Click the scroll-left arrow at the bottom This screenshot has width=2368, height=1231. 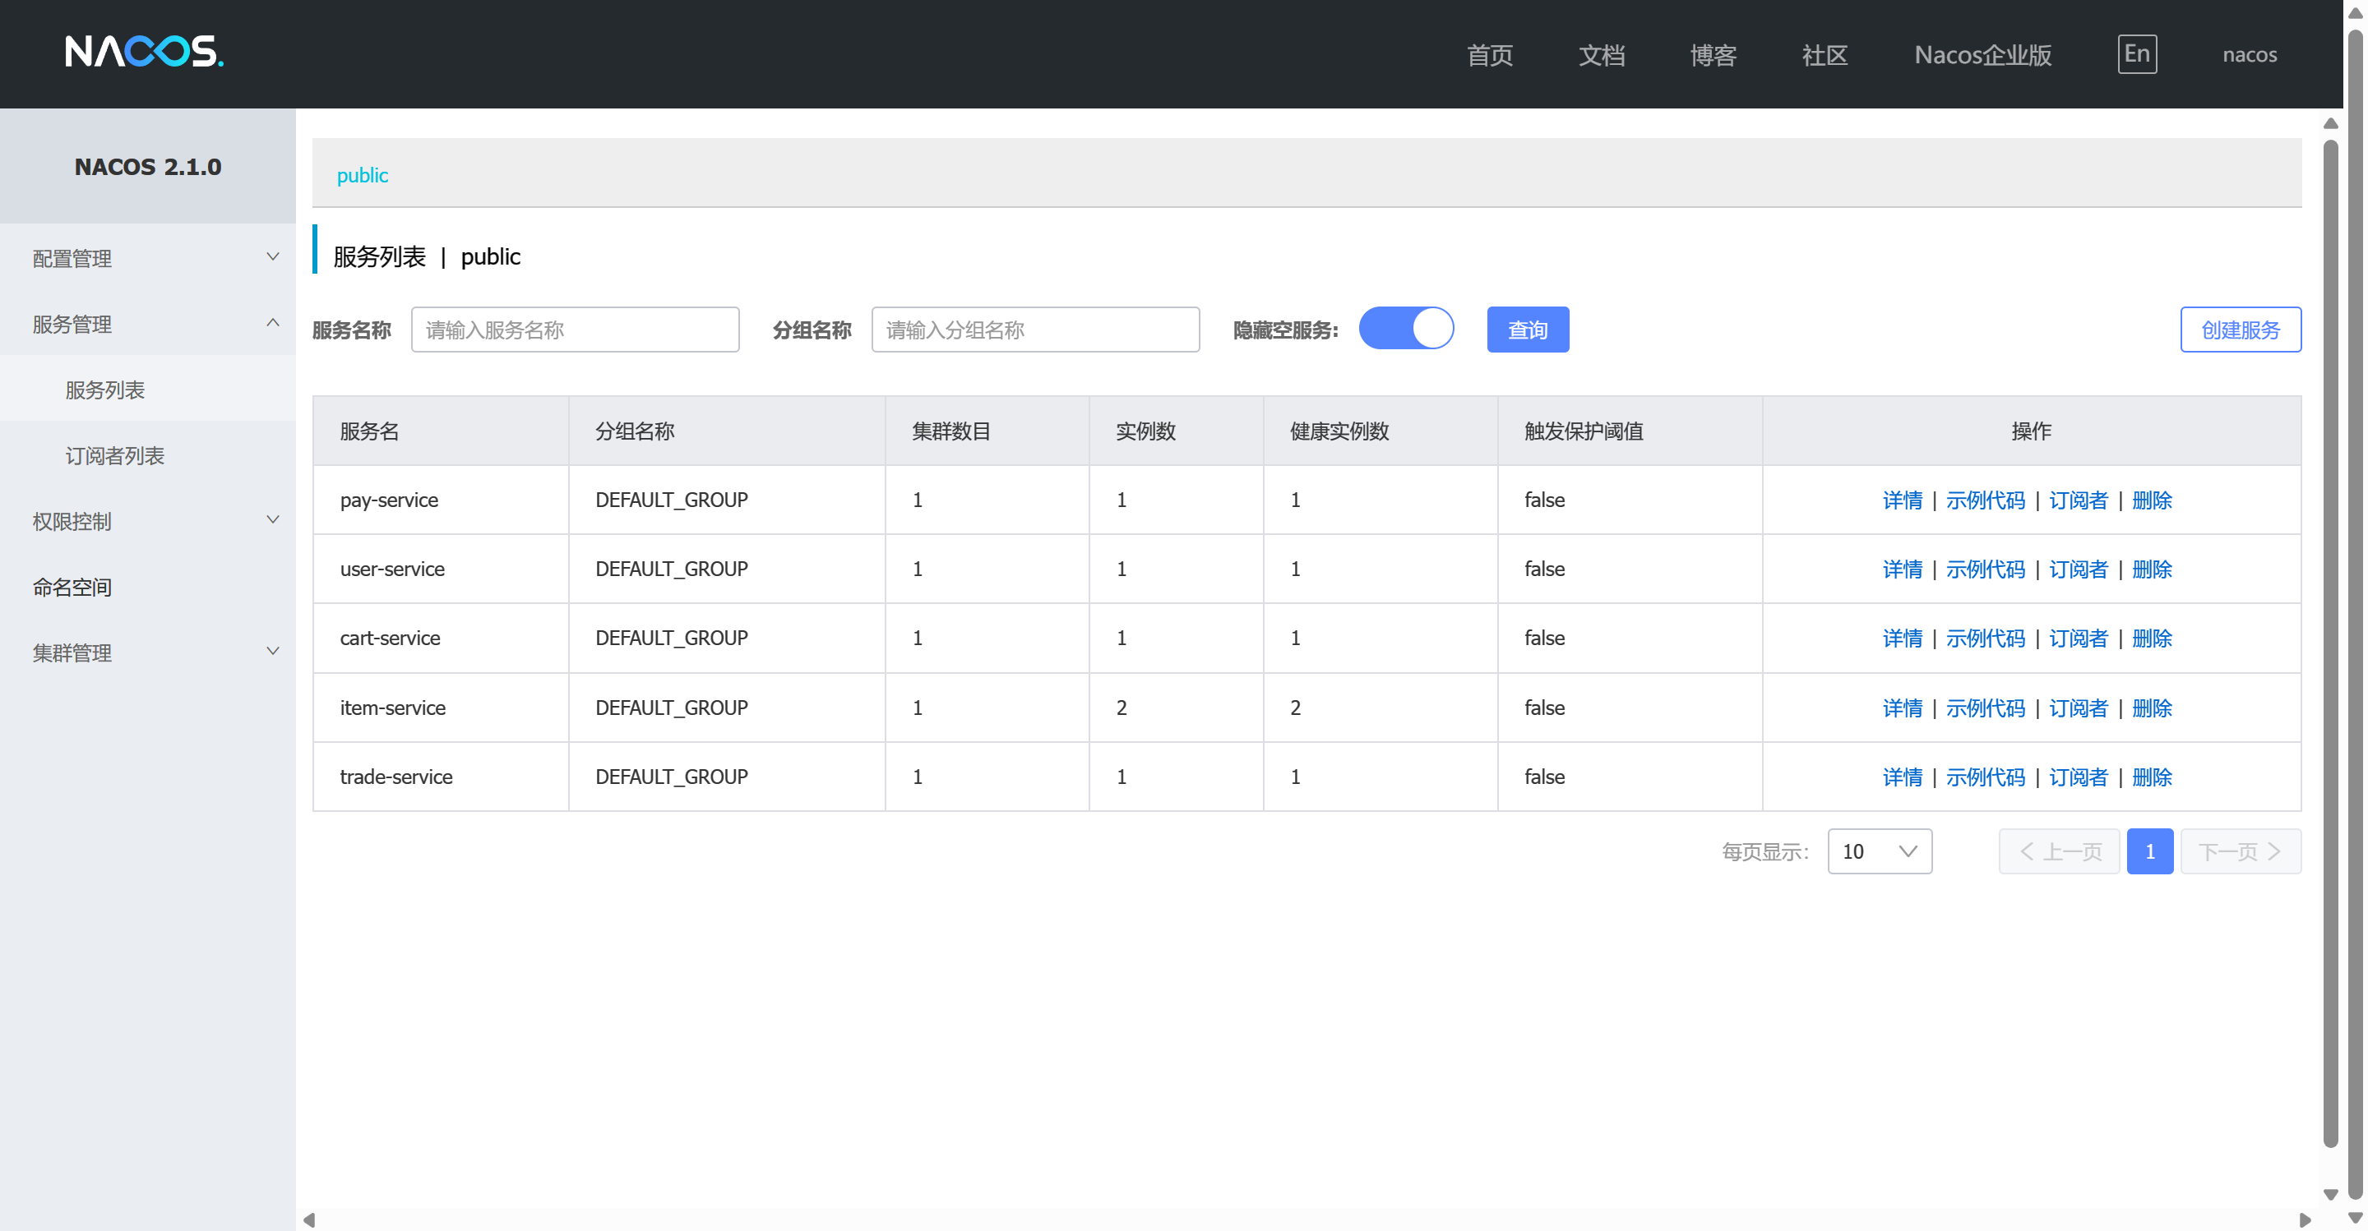pos(310,1220)
